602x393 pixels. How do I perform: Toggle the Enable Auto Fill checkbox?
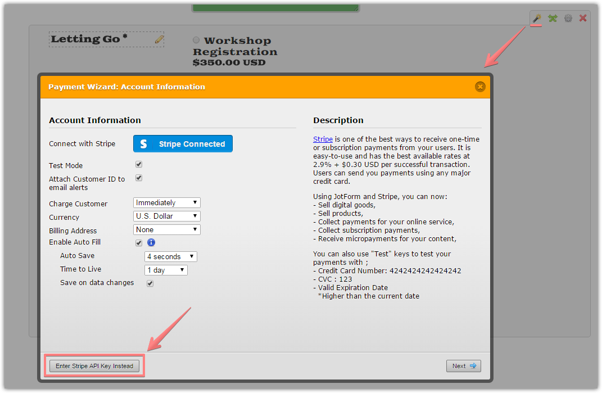click(x=139, y=243)
